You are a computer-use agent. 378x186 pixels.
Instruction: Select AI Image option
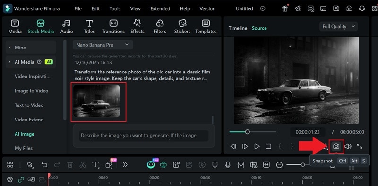25,134
